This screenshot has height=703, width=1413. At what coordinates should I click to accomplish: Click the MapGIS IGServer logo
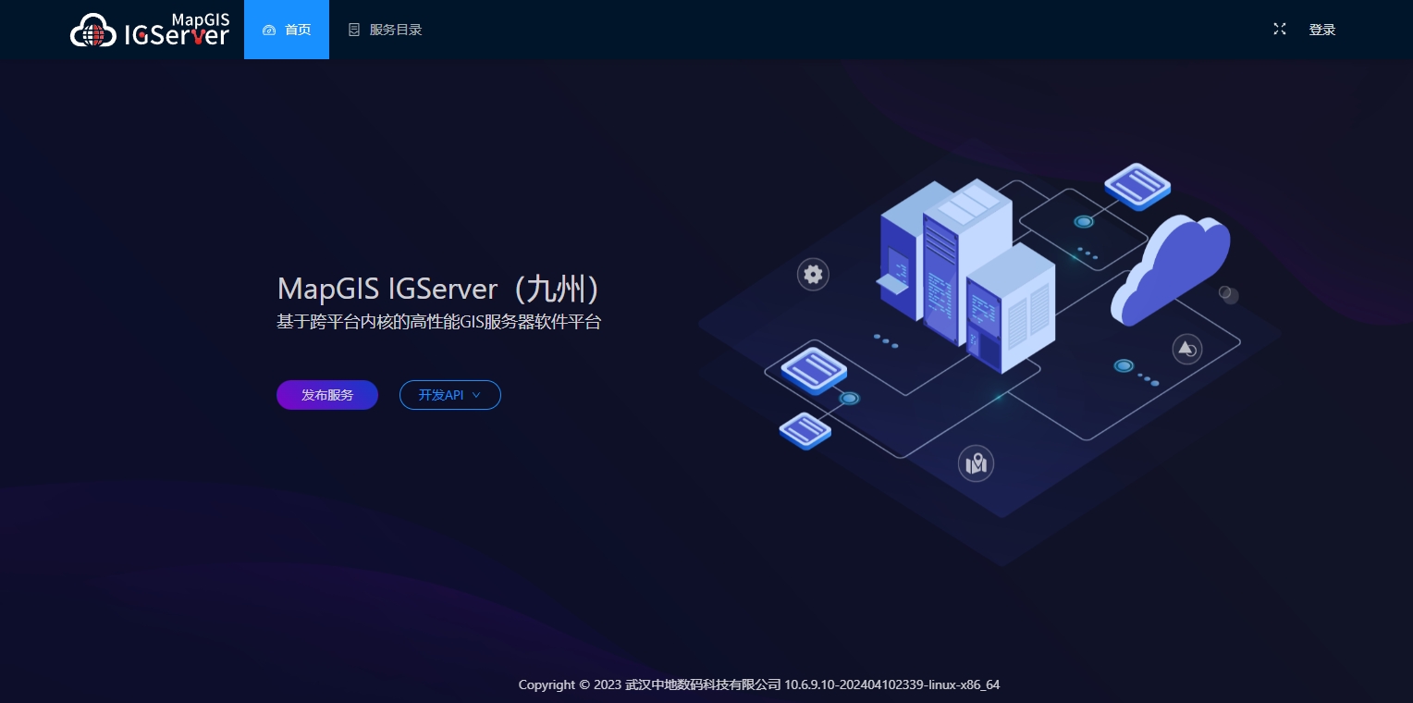(150, 30)
